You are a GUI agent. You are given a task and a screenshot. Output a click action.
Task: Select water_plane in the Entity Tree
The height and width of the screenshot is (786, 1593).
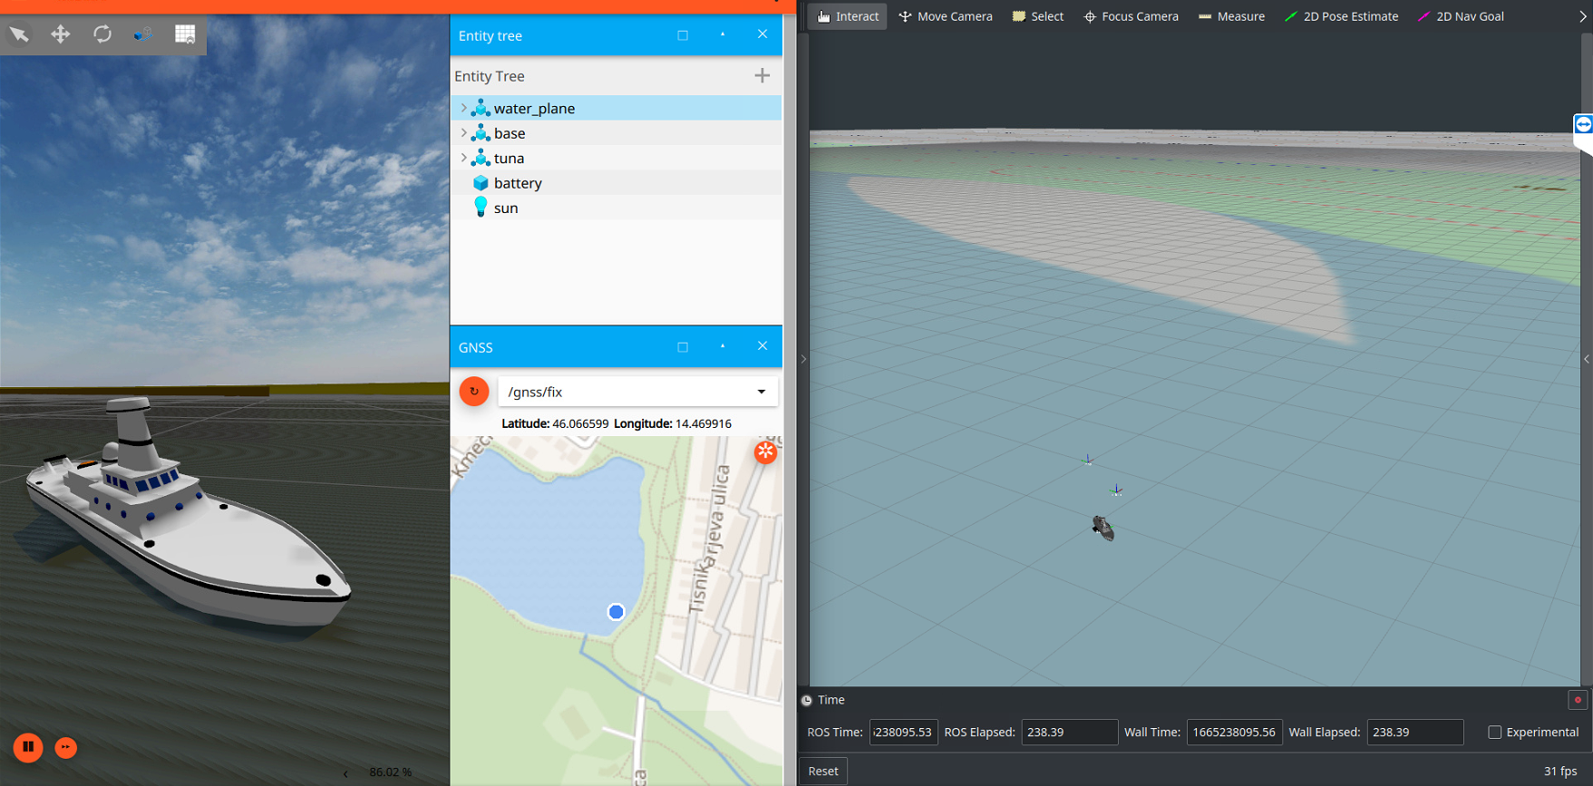pyautogui.click(x=616, y=108)
